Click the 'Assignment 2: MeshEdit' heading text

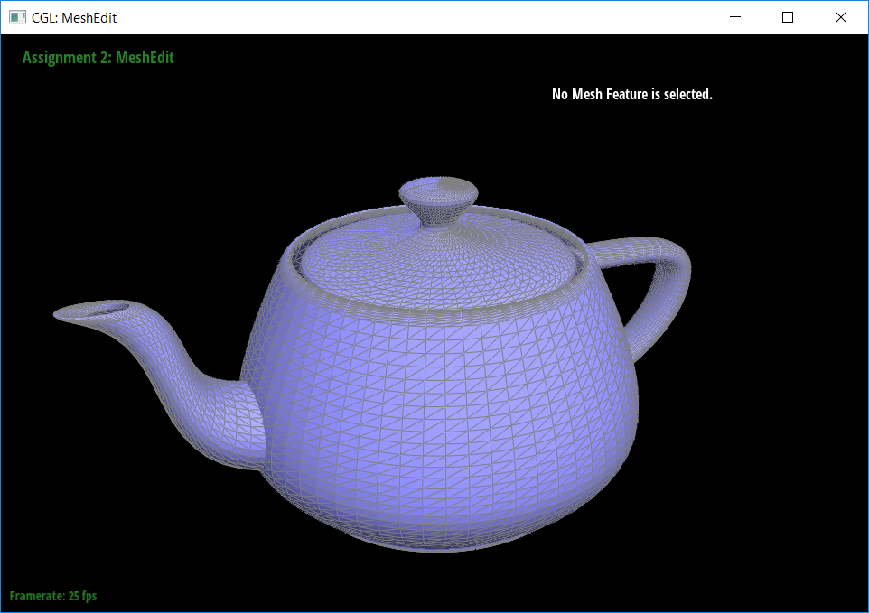pyautogui.click(x=98, y=58)
